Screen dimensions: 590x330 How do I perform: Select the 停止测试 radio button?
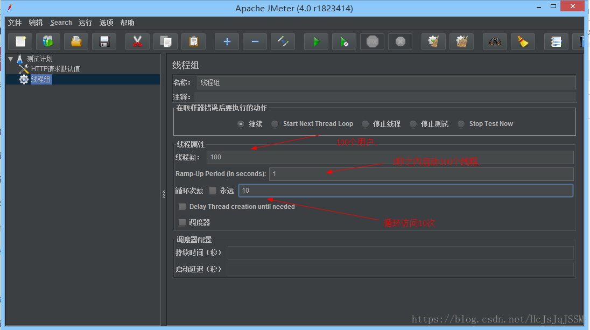coord(413,124)
